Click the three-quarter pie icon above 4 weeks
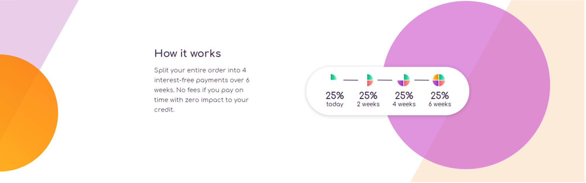Screen dimensions: 586x183 403,80
